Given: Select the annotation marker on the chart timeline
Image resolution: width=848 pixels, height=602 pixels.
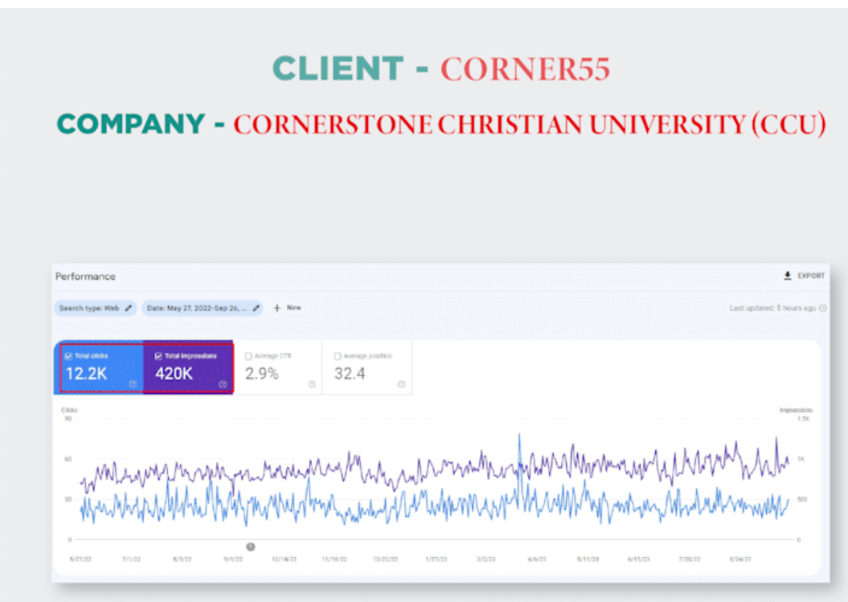Looking at the screenshot, I should (x=251, y=547).
